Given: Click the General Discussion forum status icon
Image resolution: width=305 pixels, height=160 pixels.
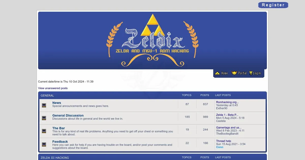Looking at the screenshot, I should 44,118.
